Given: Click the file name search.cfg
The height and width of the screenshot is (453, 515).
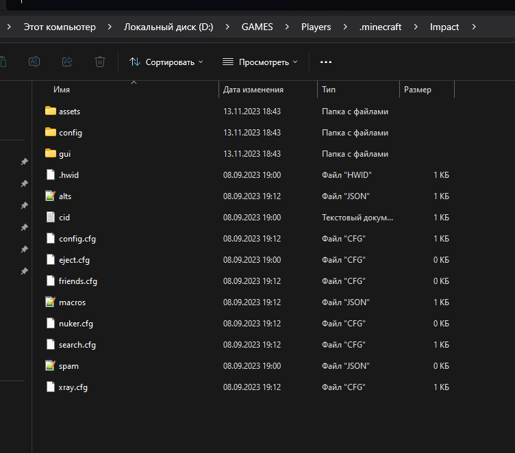Looking at the screenshot, I should pyautogui.click(x=77, y=345).
